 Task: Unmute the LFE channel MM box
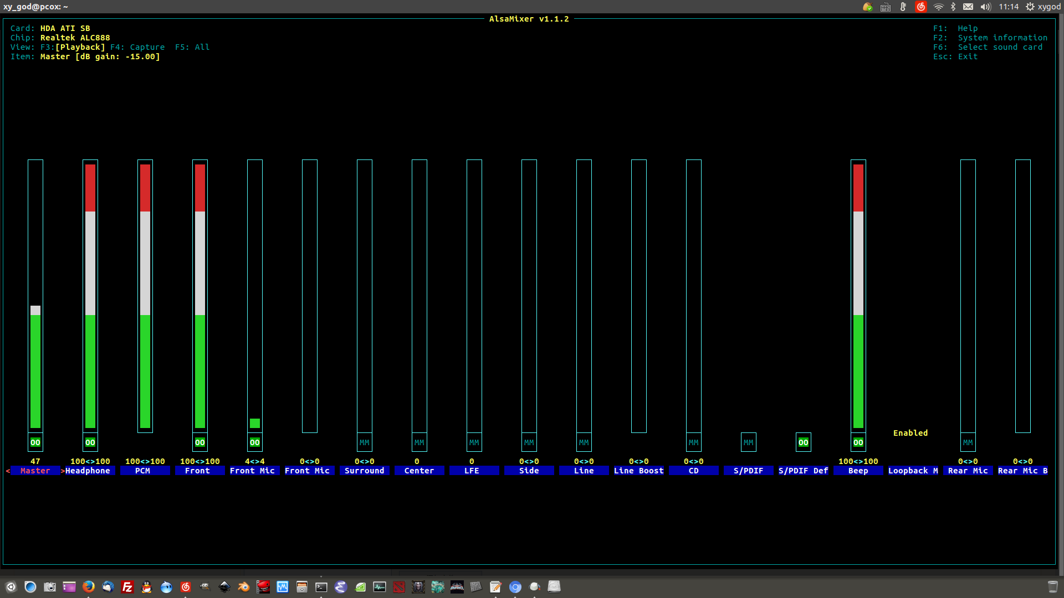coord(474,442)
